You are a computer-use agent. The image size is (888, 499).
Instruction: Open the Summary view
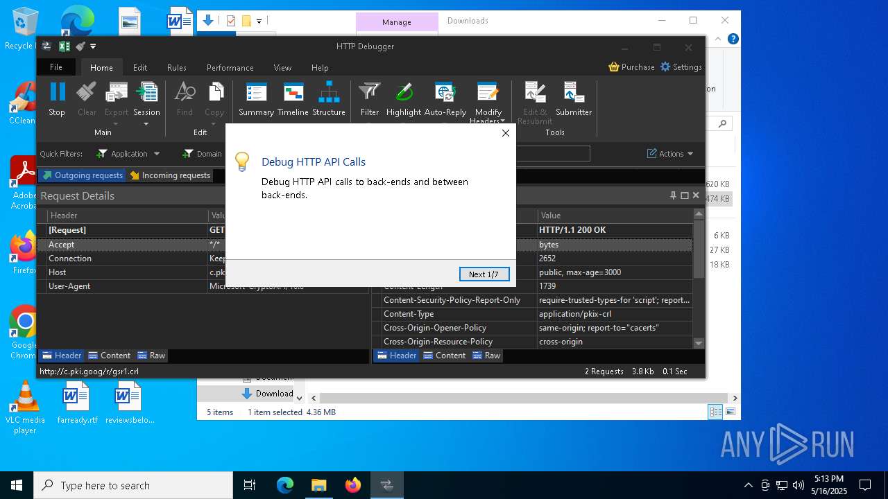tap(256, 99)
